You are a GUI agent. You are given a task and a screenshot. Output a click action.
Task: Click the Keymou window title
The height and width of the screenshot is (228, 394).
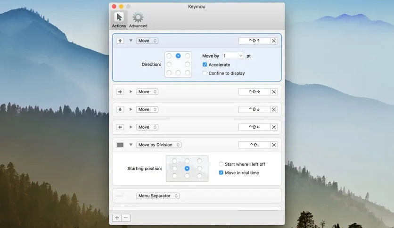(197, 7)
